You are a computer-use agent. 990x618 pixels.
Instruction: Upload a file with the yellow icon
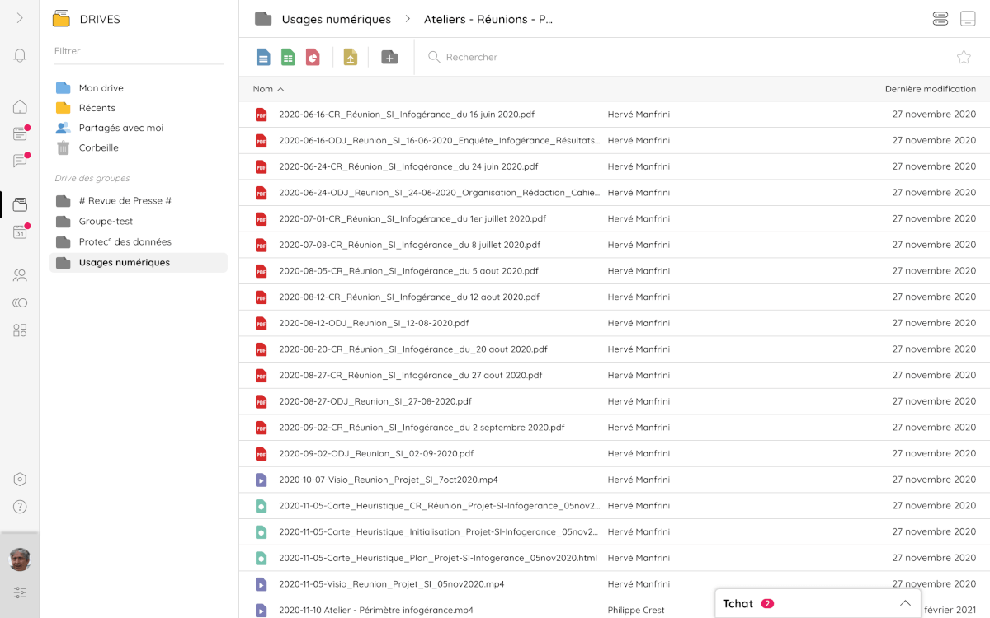351,57
